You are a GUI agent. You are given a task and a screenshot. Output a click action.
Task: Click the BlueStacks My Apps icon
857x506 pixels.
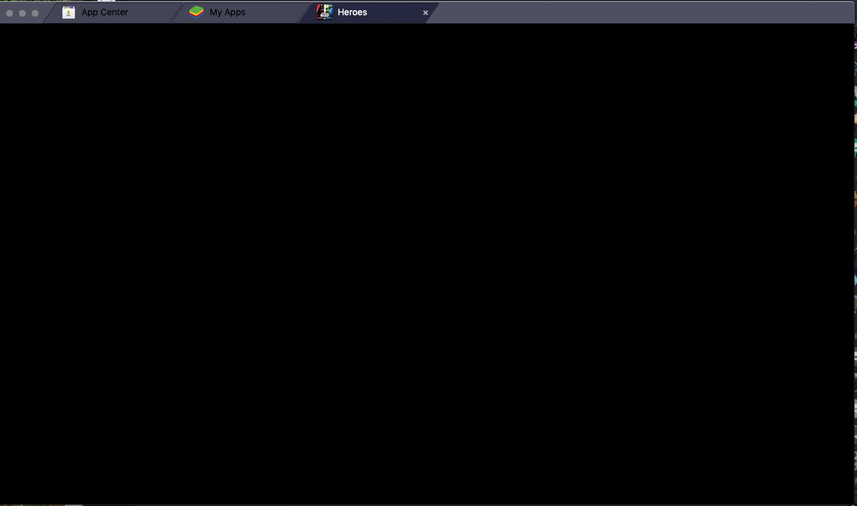pyautogui.click(x=196, y=12)
